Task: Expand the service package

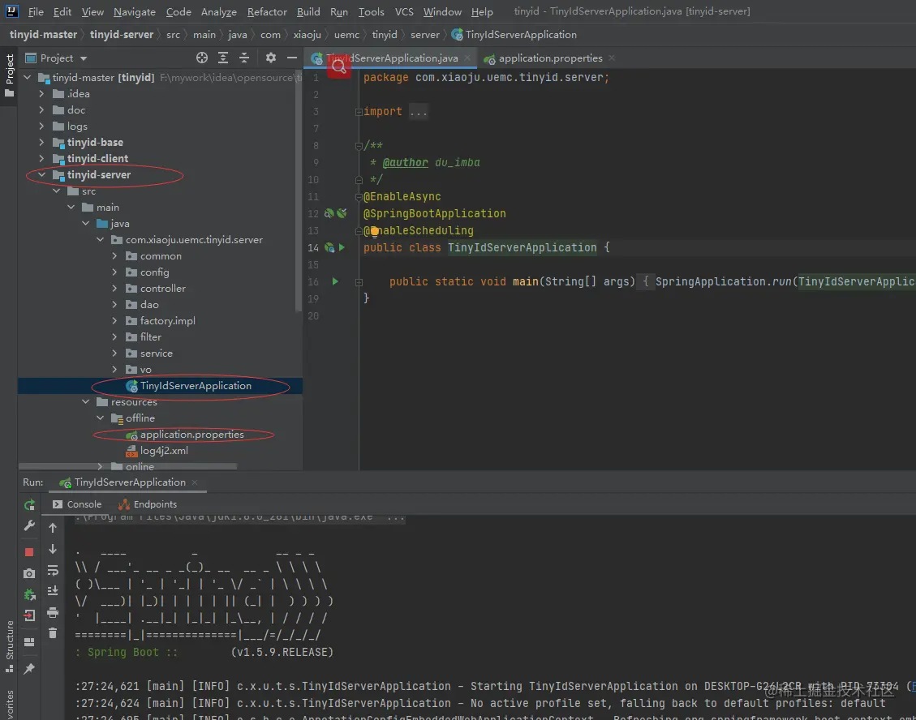Action: pyautogui.click(x=114, y=354)
